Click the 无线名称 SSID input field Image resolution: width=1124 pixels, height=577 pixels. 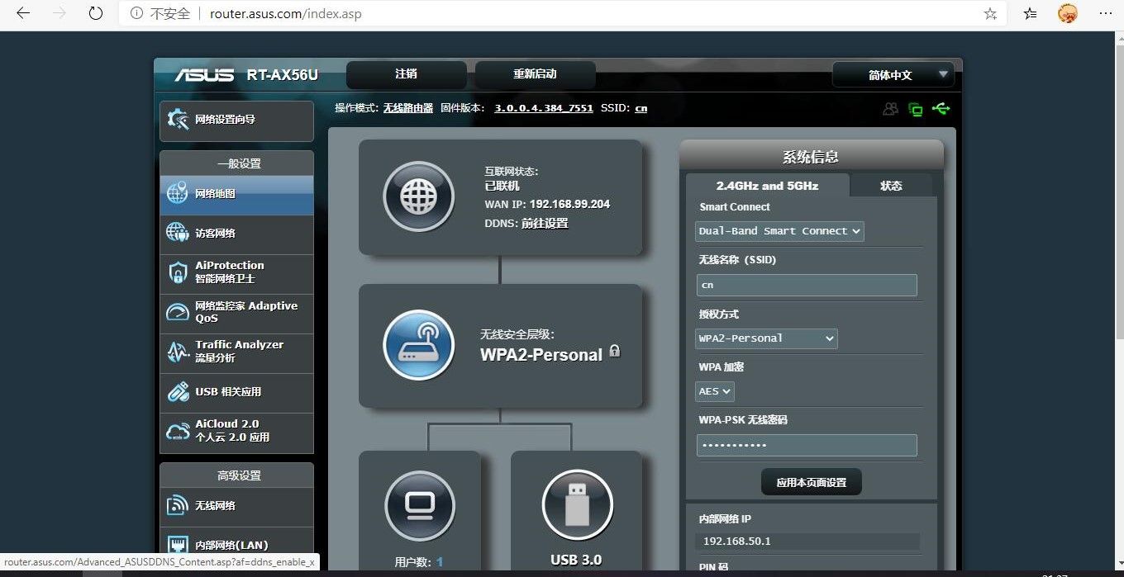coord(807,285)
